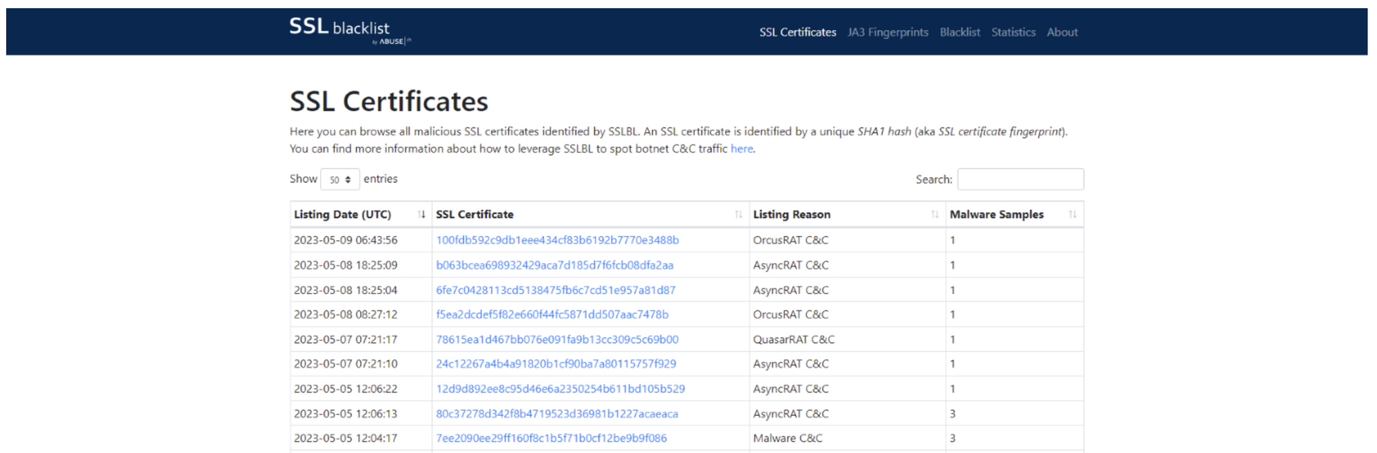Click the SSL Certificate column header text
Screen dimensions: 1377x453
pos(474,215)
